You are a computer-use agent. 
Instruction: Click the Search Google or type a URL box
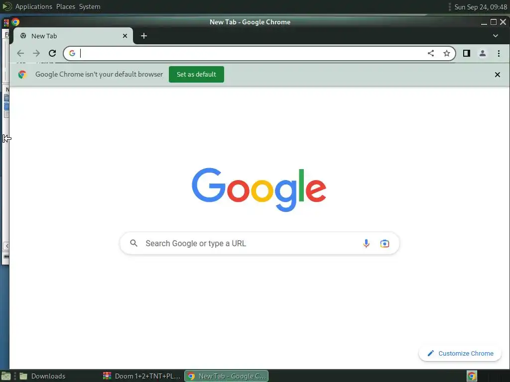(259, 243)
